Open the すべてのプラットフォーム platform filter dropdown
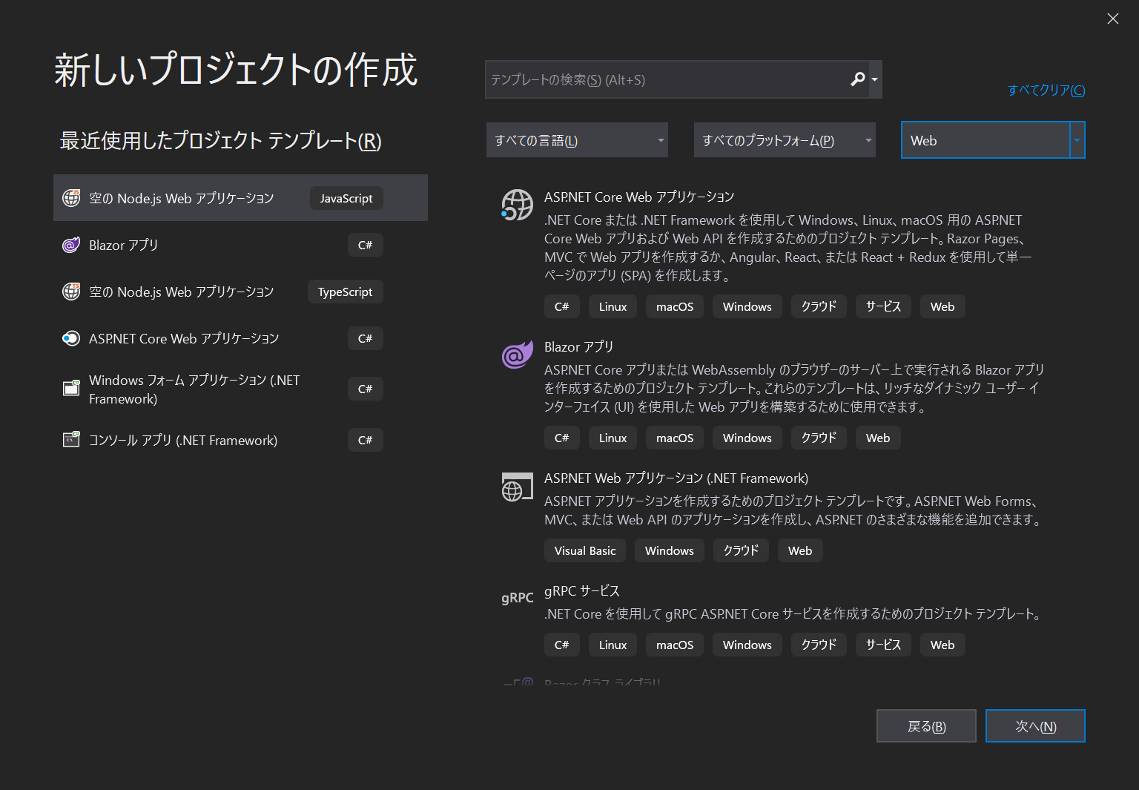Viewport: 1139px width, 790px height. (x=785, y=140)
